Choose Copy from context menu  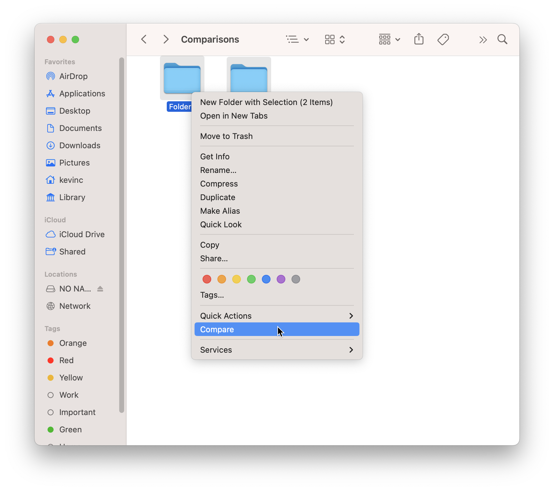point(277,245)
